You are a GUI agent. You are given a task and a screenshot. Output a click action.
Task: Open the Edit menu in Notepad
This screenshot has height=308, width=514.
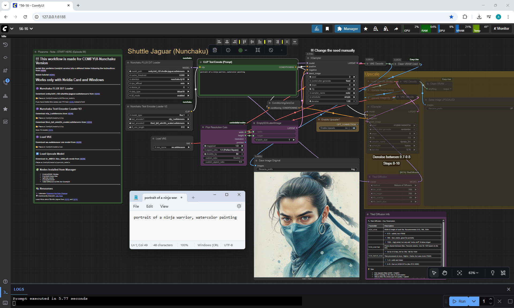coord(149,206)
